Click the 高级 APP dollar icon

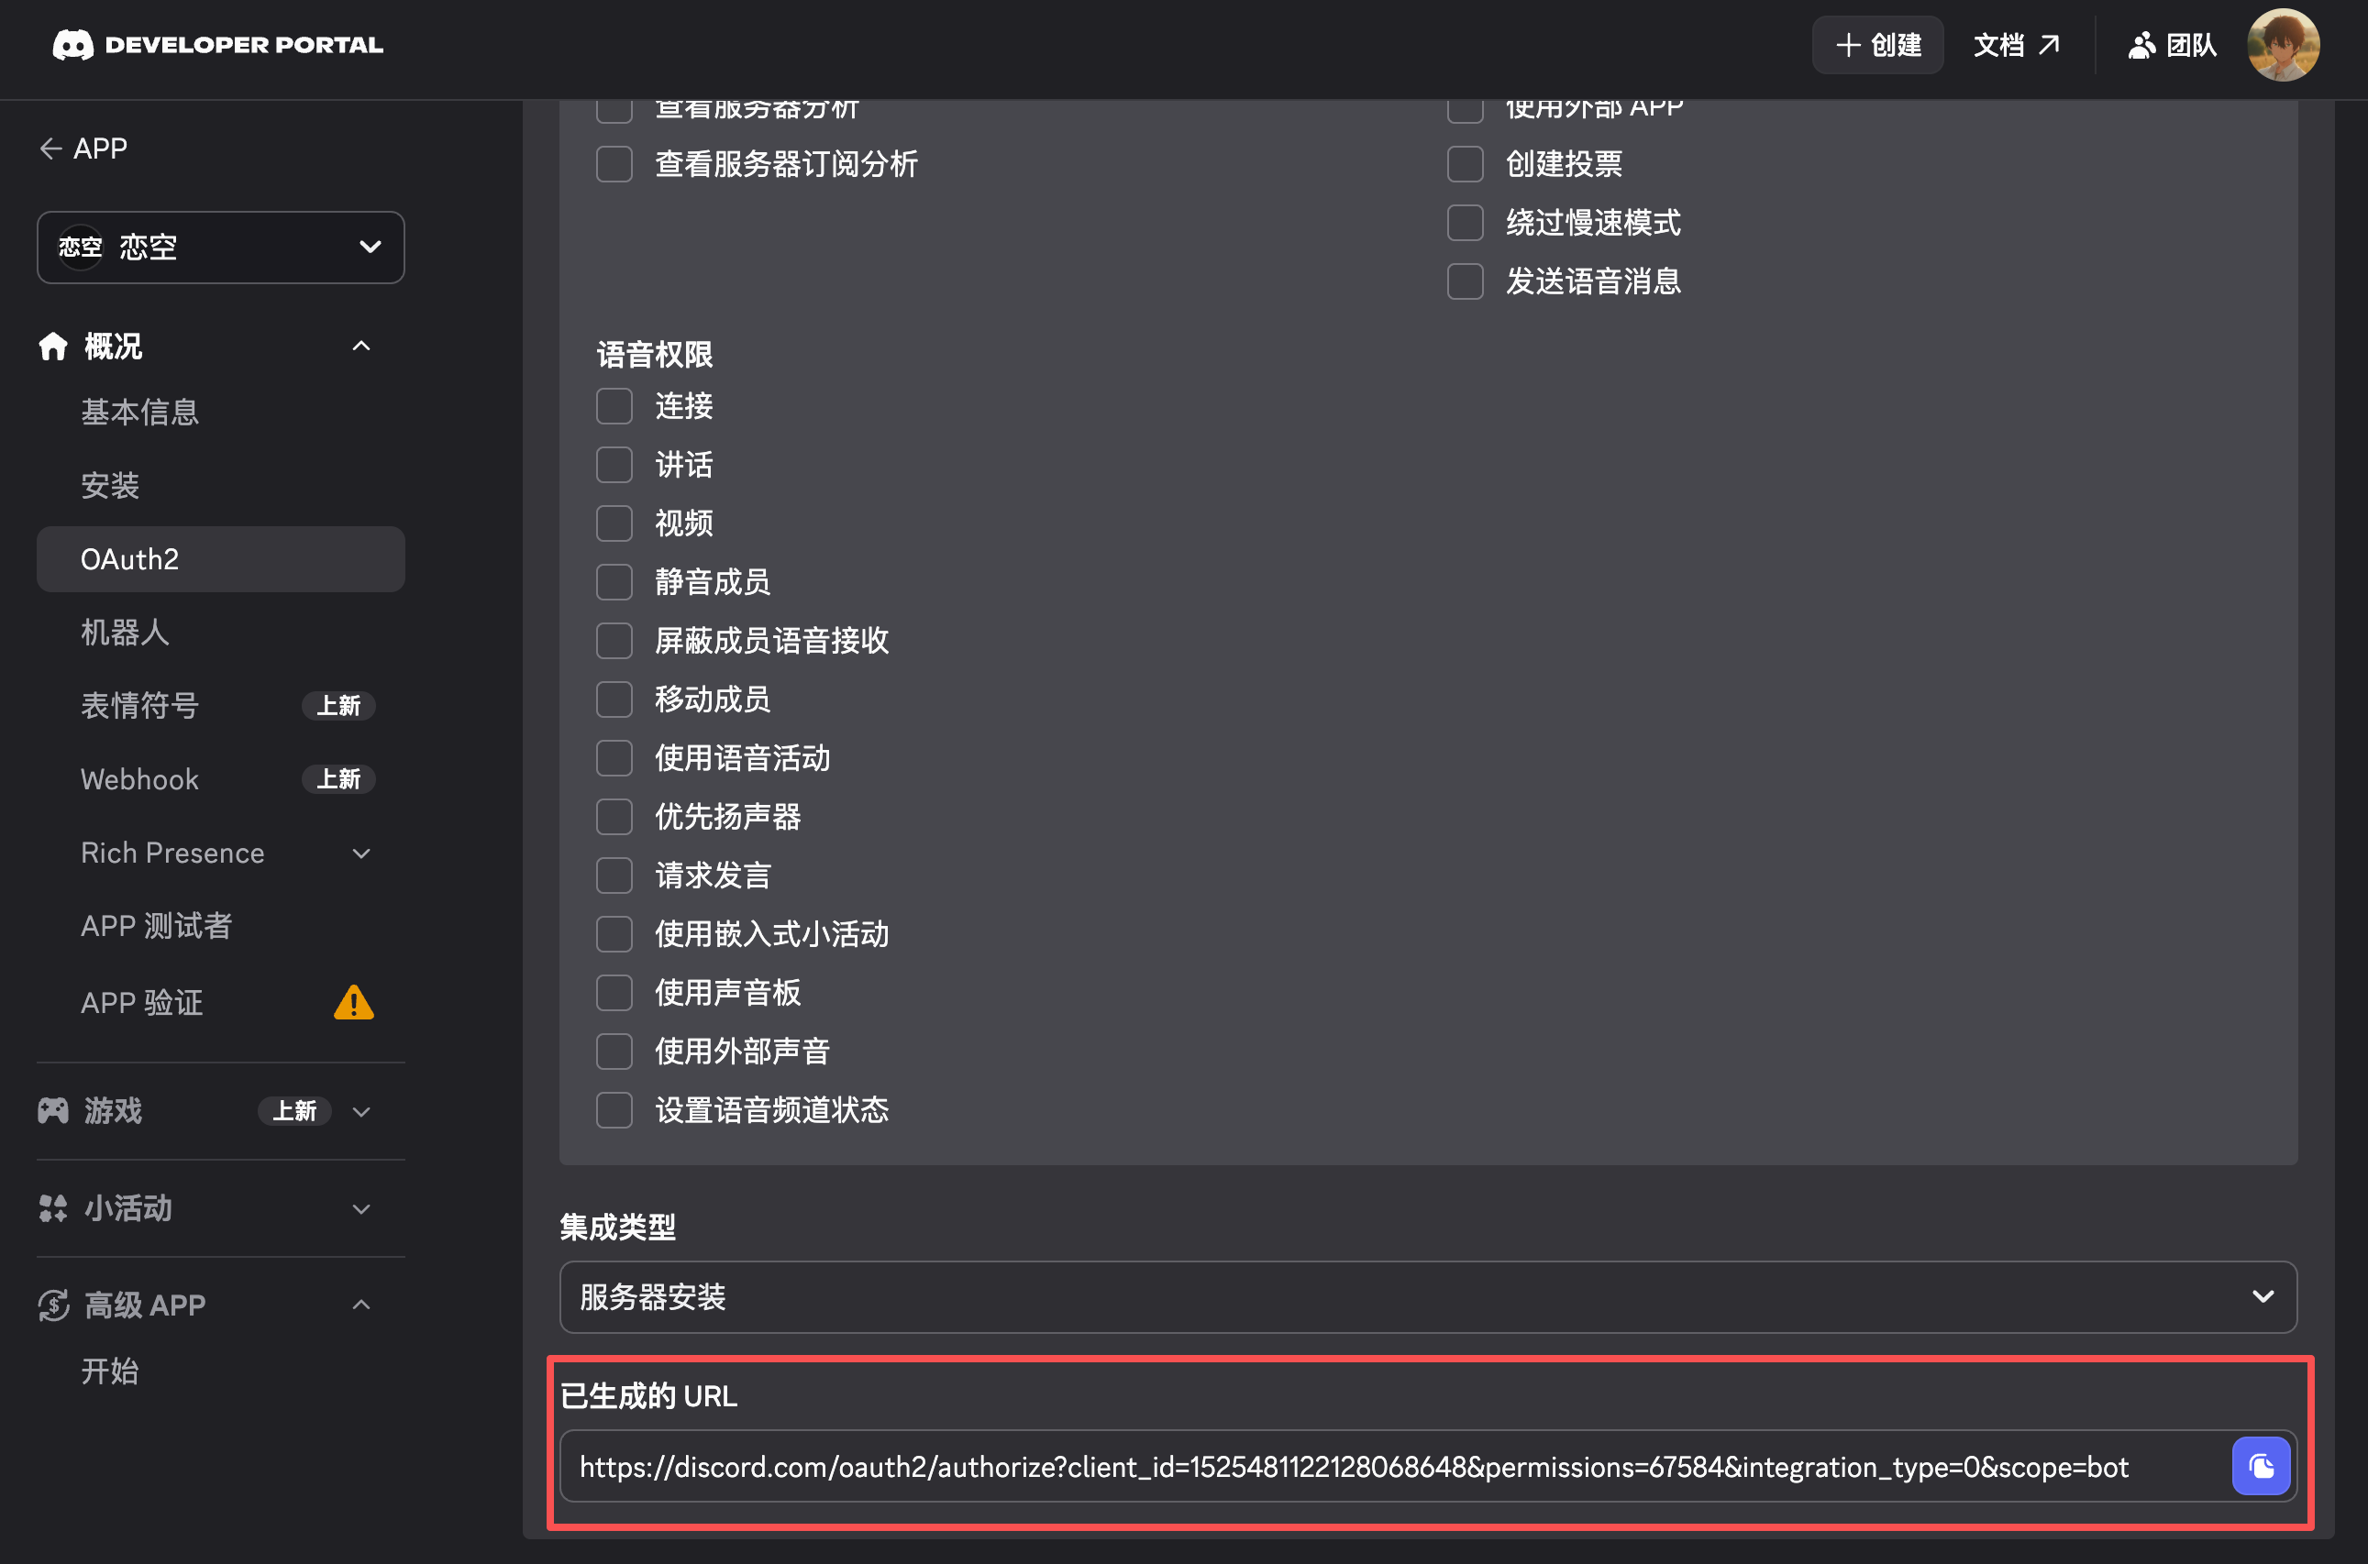[53, 1305]
